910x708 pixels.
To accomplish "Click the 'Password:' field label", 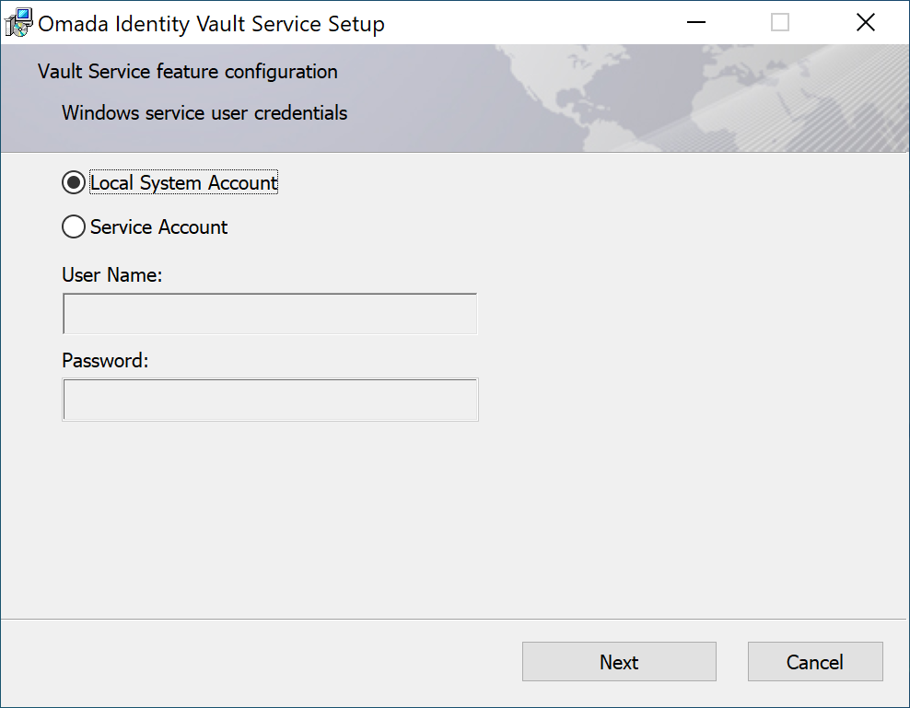I will 105,361.
